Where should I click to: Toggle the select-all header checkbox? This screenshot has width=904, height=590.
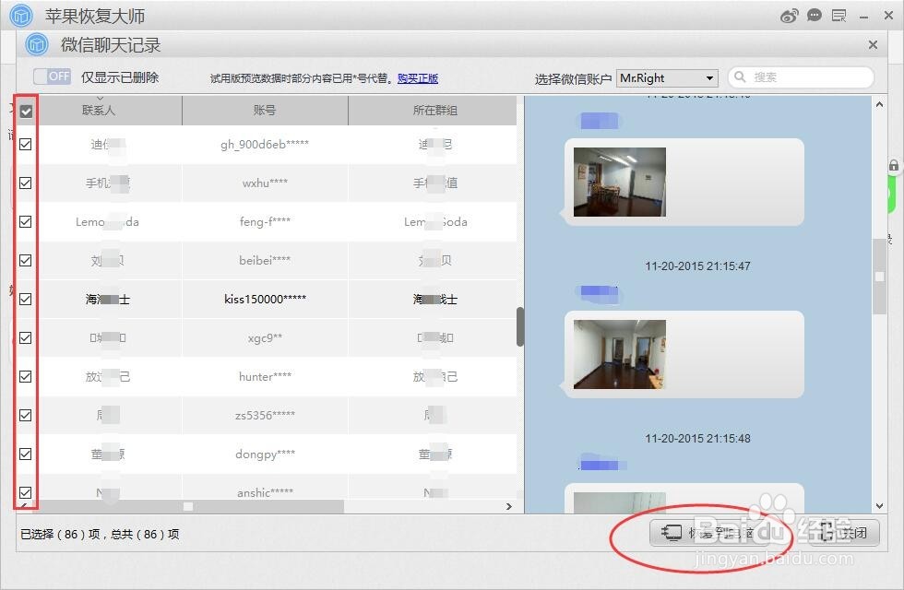tap(26, 112)
